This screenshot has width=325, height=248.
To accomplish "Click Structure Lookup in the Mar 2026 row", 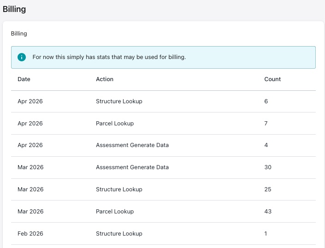I will point(119,189).
